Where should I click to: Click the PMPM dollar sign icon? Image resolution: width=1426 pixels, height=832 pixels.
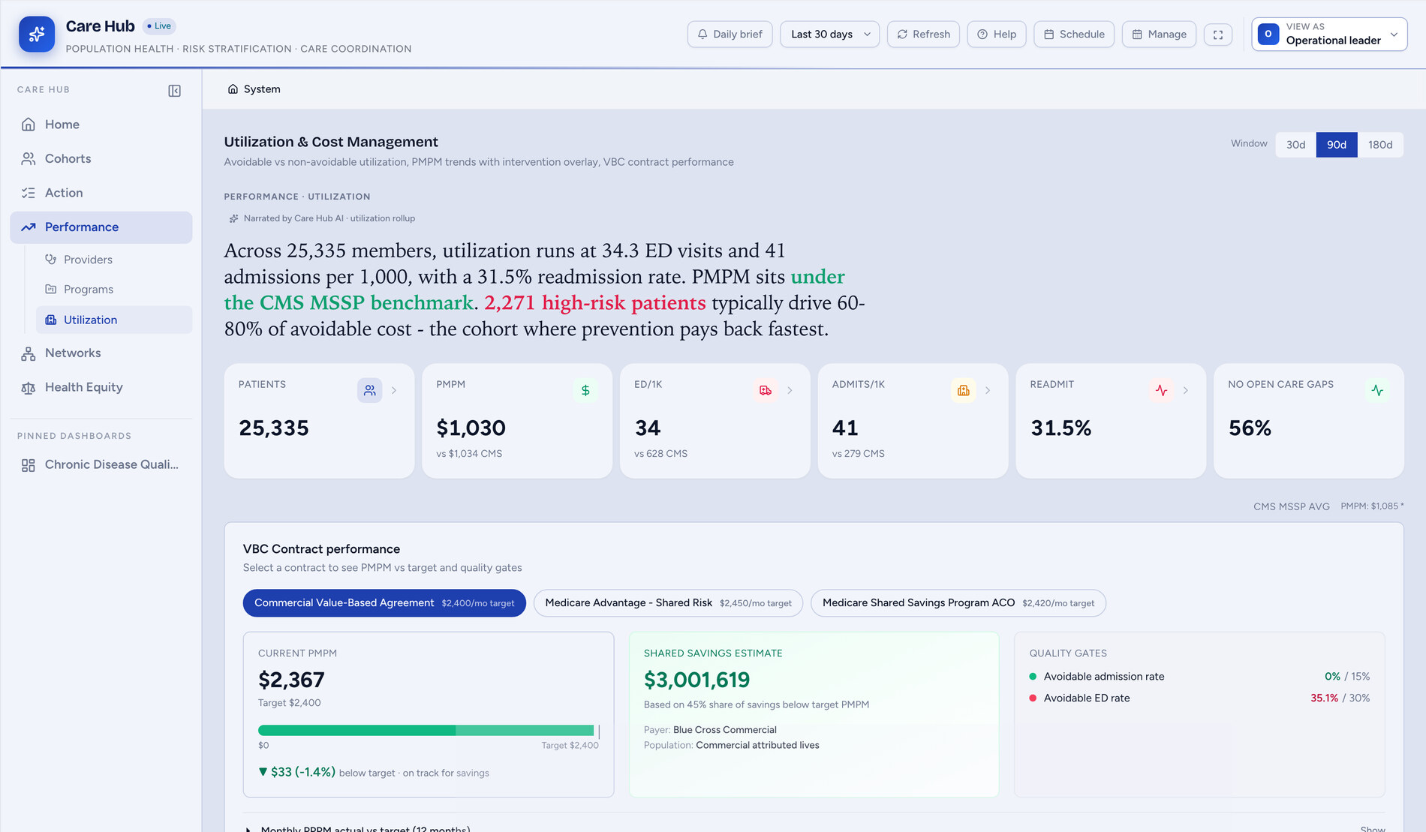[x=585, y=390]
